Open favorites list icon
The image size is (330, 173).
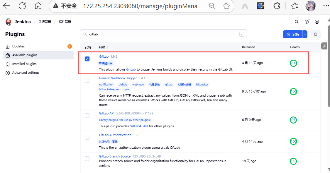tap(295, 6)
